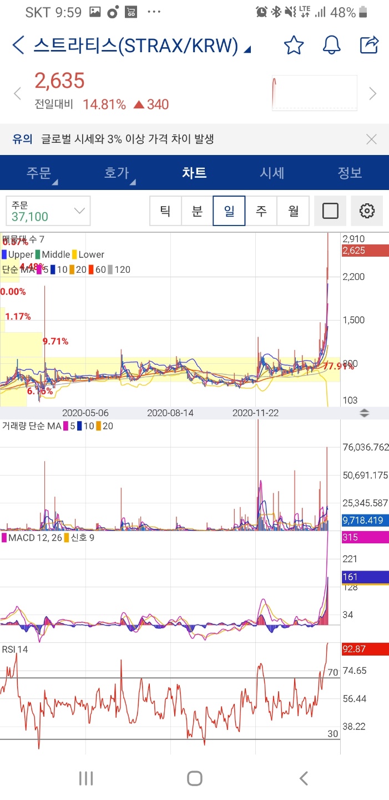
Task: Tap the battery 48% status indicator
Action: (349, 12)
